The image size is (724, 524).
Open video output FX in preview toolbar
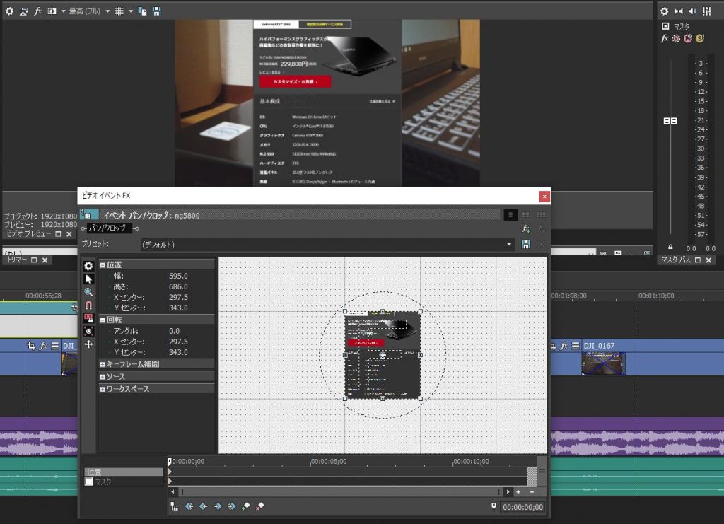(x=38, y=11)
